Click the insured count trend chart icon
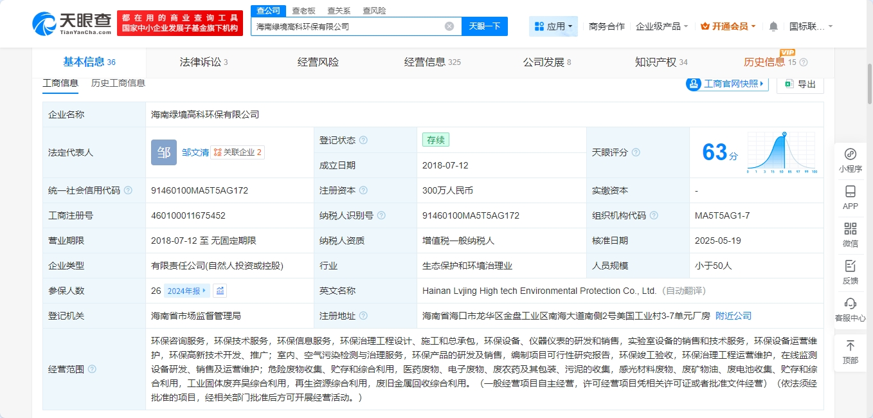The width and height of the screenshot is (873, 418). point(221,291)
